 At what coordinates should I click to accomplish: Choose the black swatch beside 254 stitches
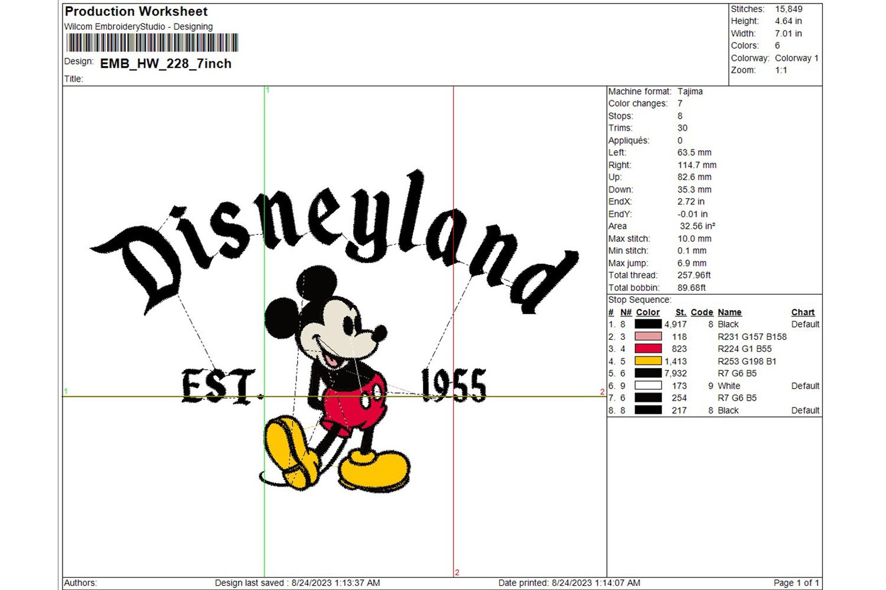click(x=648, y=398)
